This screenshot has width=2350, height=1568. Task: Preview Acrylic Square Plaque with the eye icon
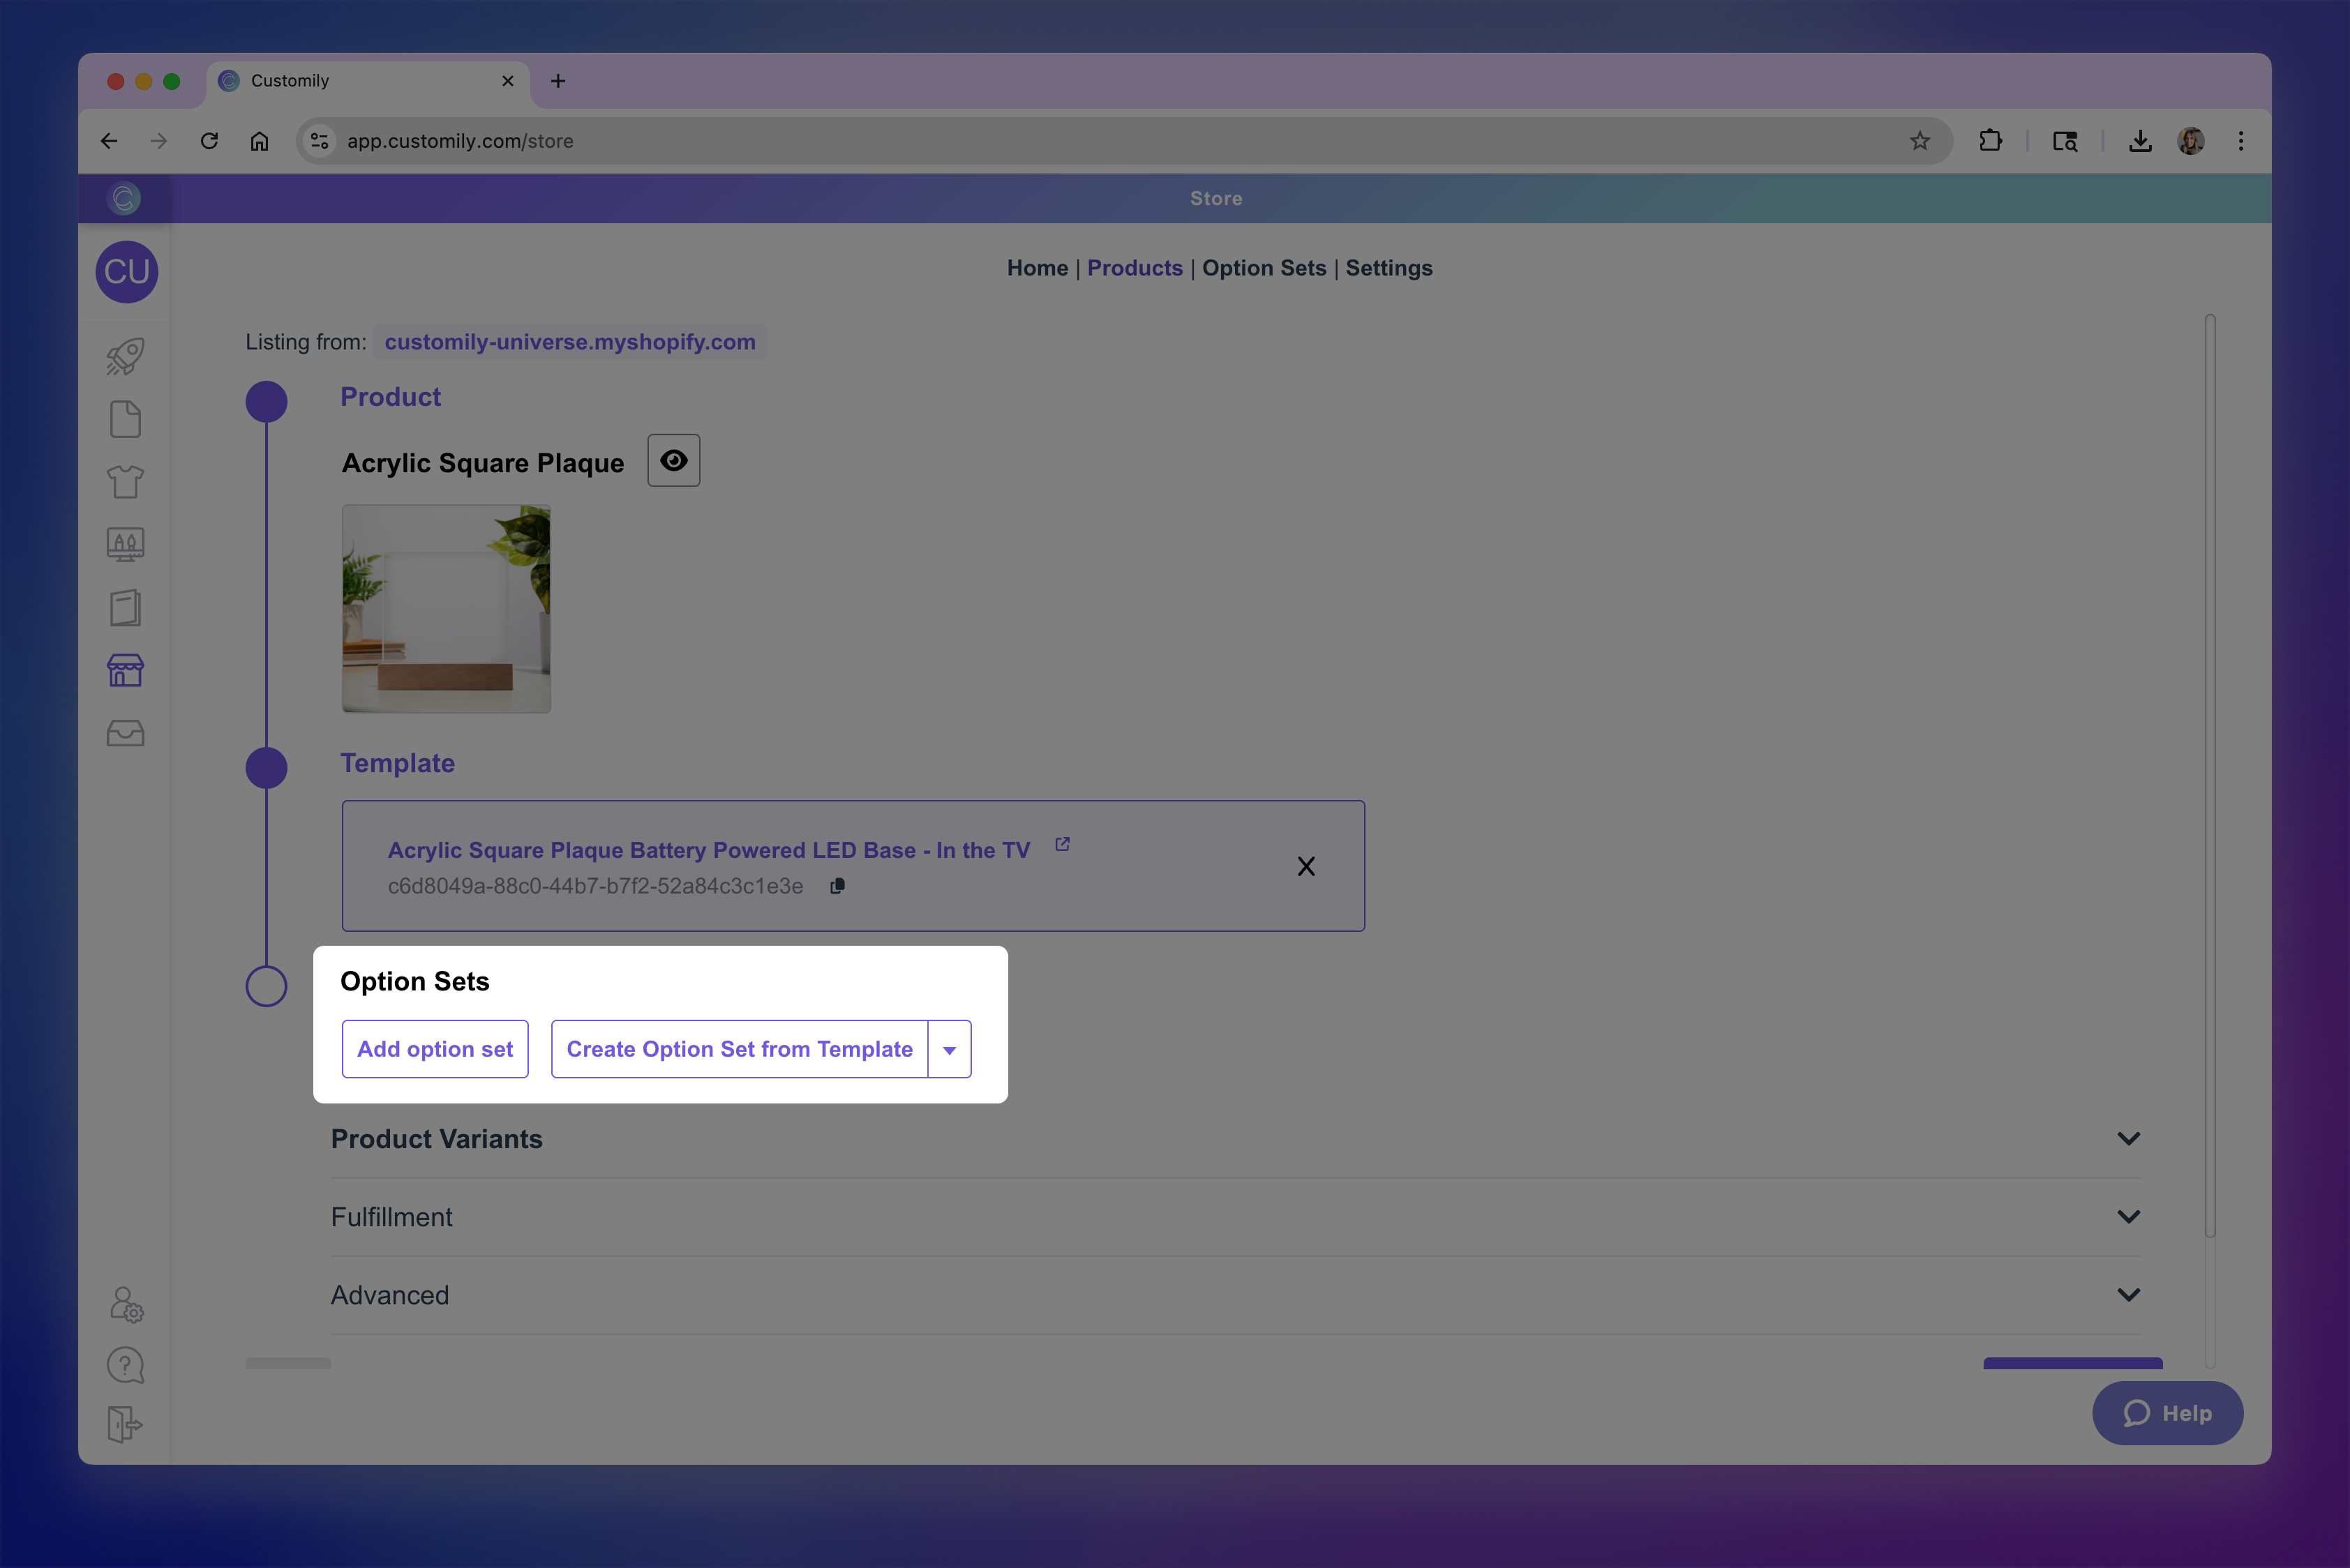pos(673,460)
